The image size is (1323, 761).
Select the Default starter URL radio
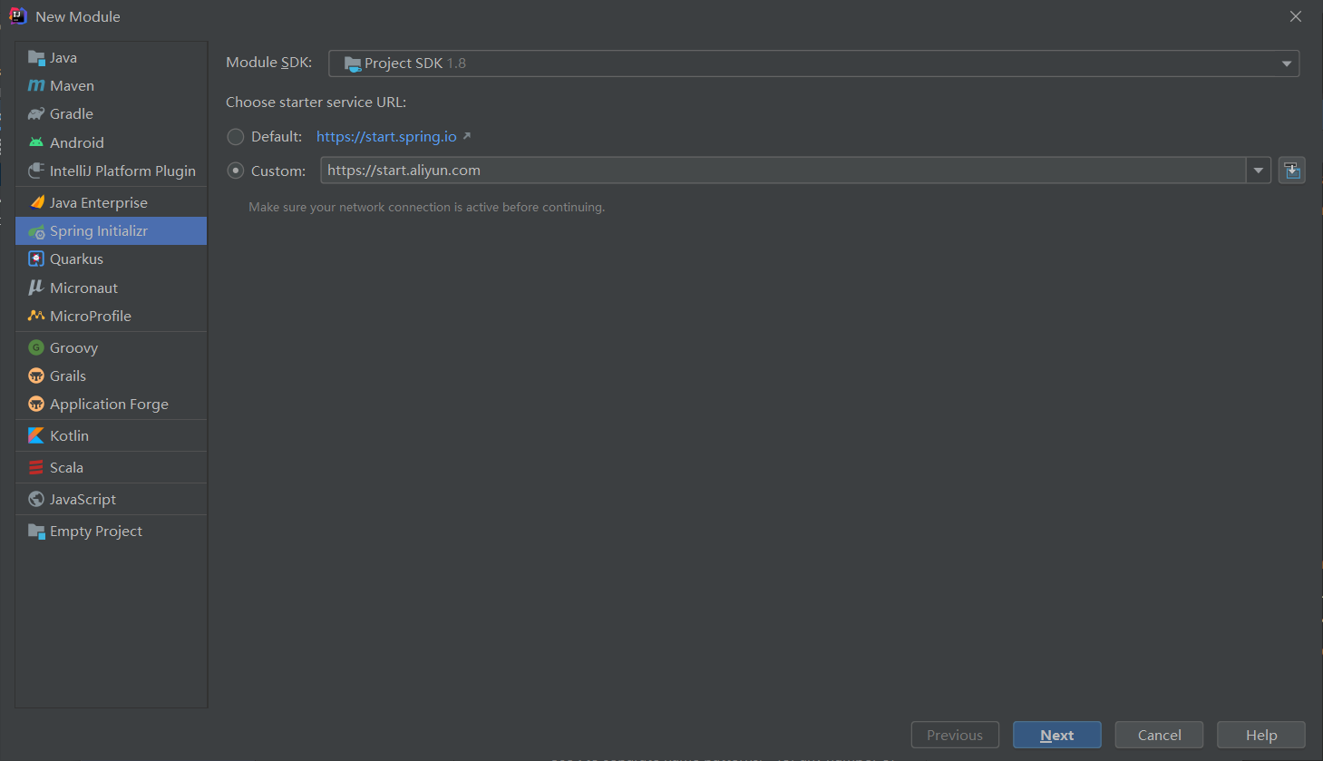tap(236, 136)
